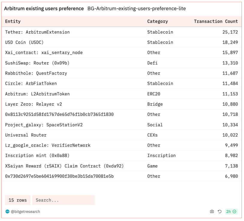Click the Search input field
Screen dimensions: 244x221
point(63,200)
